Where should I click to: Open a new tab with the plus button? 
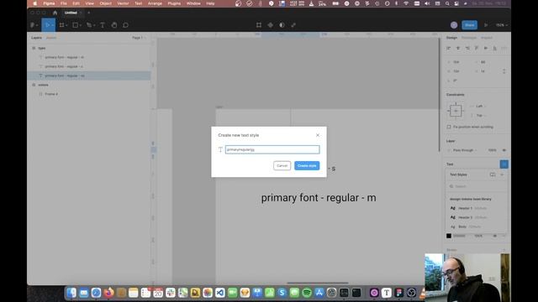click(89, 13)
